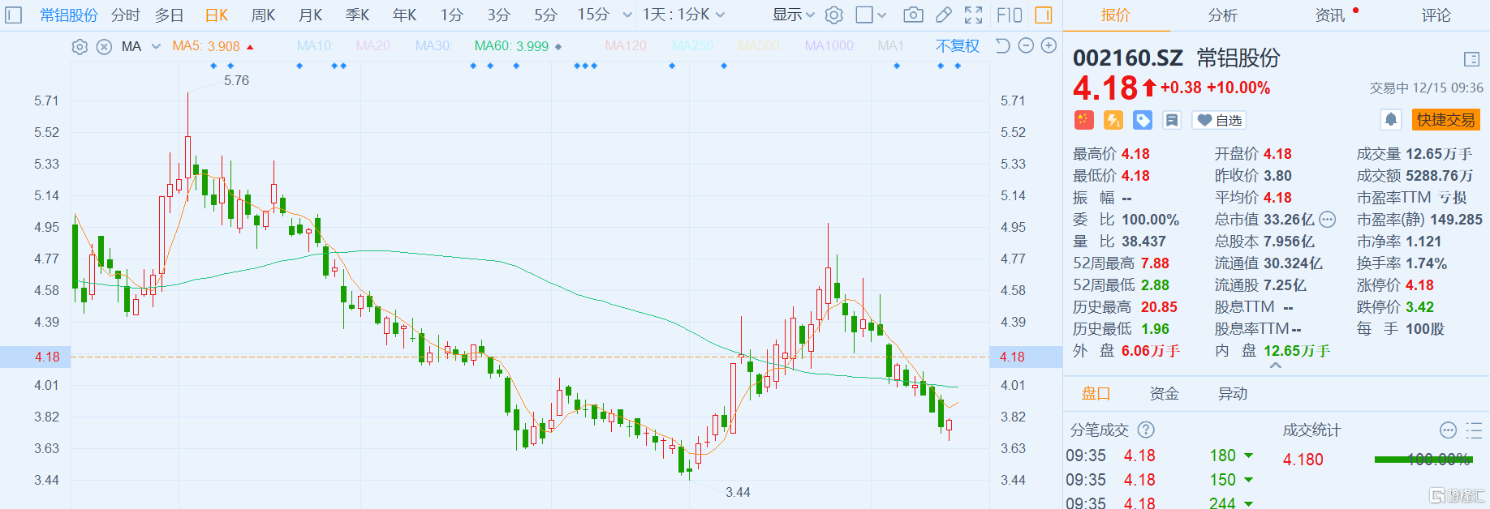The image size is (1490, 509).
Task: Click 不复权 adjustment setting link
Action: 957,46
